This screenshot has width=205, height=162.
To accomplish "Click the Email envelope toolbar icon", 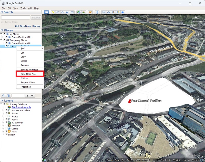I will point(104,12).
